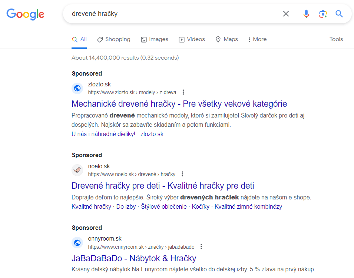This screenshot has width=354, height=278.
Task: Open three-dot menu for ennyroom.sk ad
Action: [x=201, y=246]
